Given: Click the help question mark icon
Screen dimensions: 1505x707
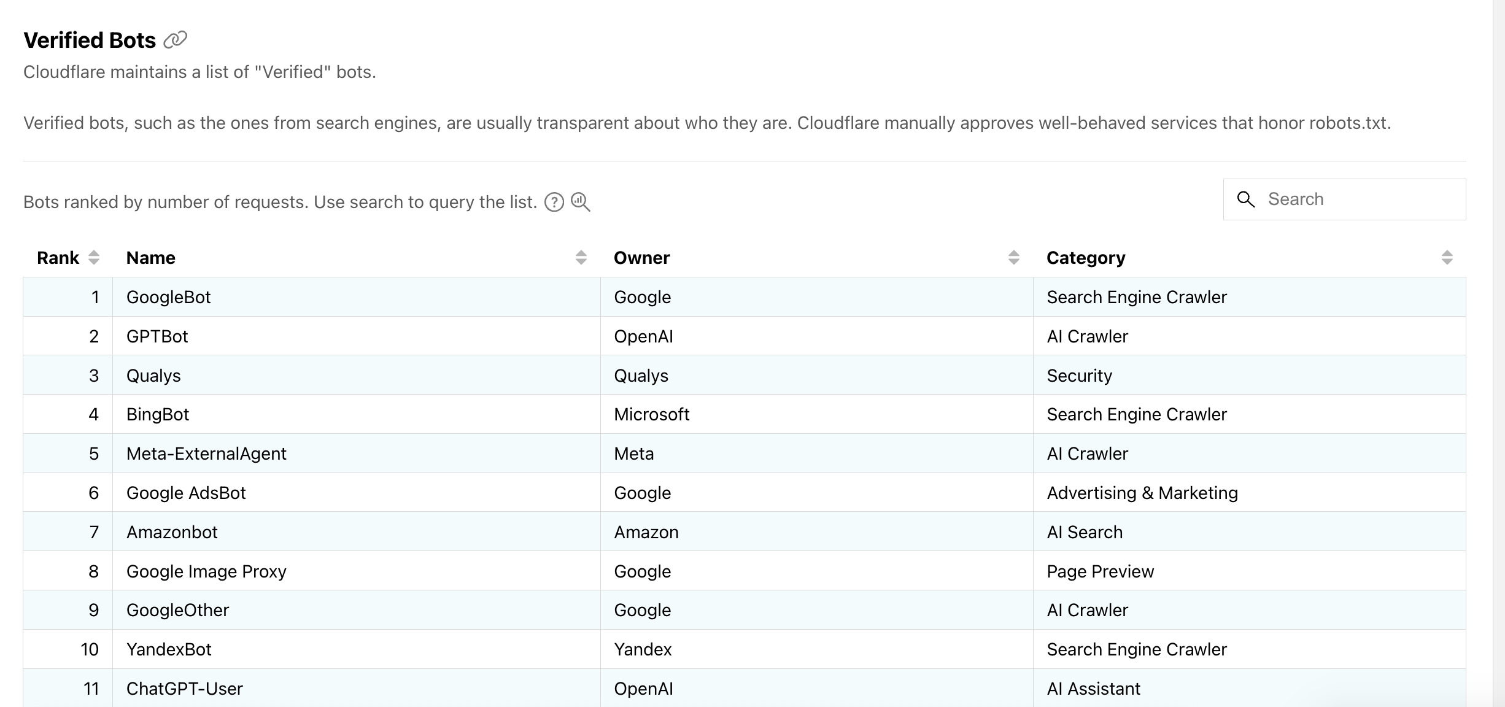Looking at the screenshot, I should 554,202.
